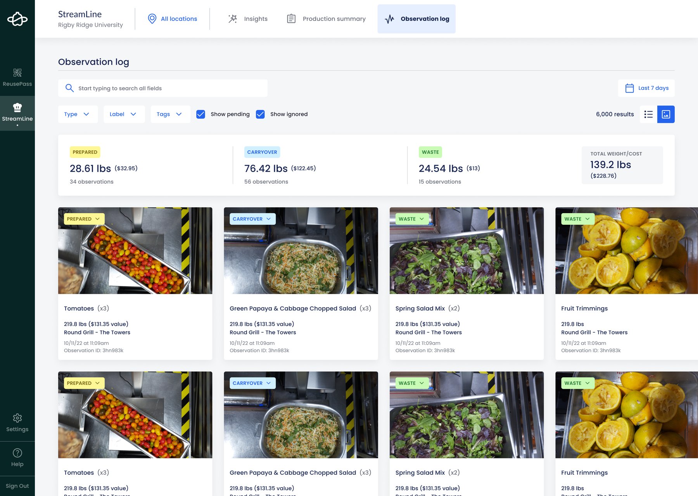698x496 pixels.
Task: Open CARRYOVER dropdown on first Green Papaya card
Action: click(x=252, y=219)
